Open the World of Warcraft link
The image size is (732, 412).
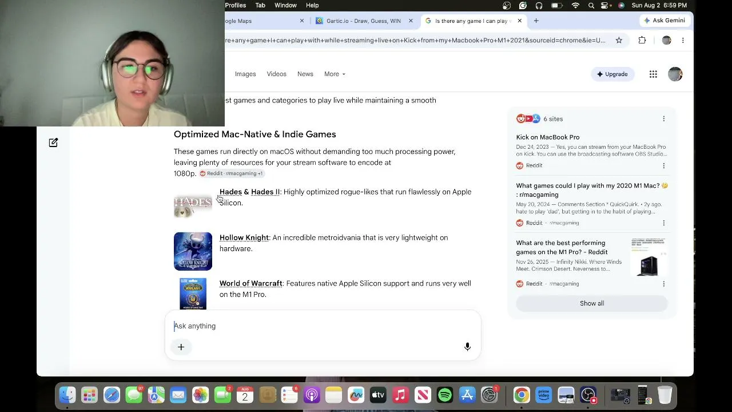pos(251,283)
